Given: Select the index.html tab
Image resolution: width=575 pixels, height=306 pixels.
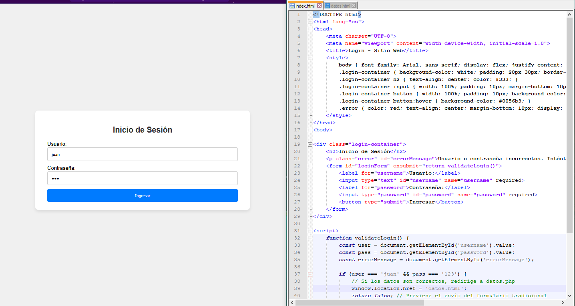Looking at the screenshot, I should 305,6.
